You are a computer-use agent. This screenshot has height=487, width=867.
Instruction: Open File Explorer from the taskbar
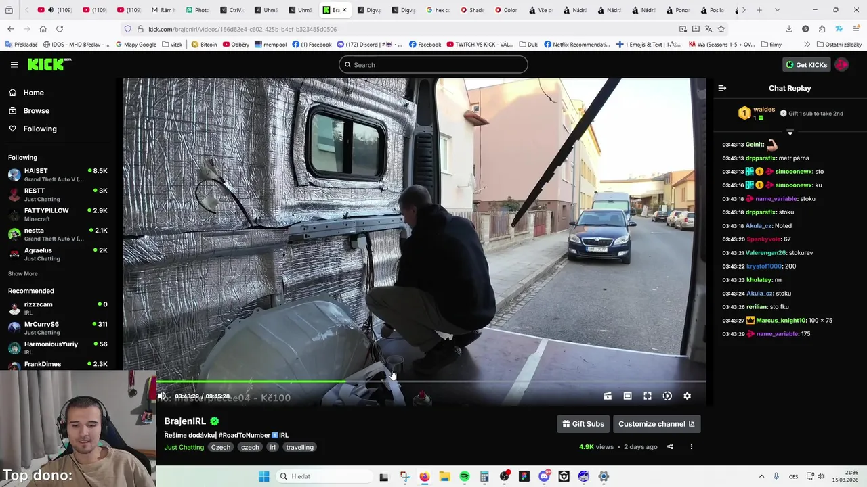click(444, 476)
